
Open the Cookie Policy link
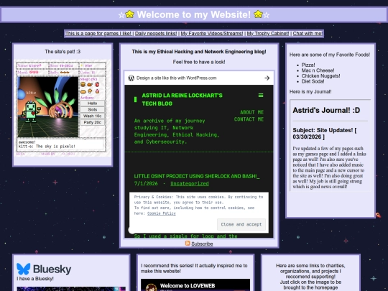coord(162,213)
